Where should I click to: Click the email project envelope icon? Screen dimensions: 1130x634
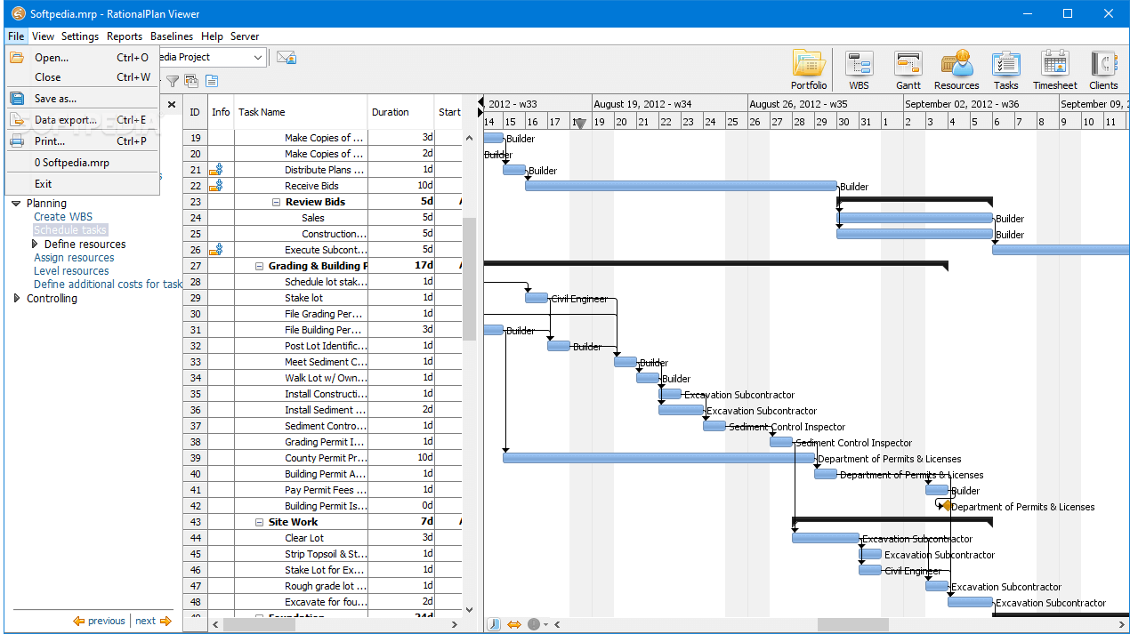286,58
